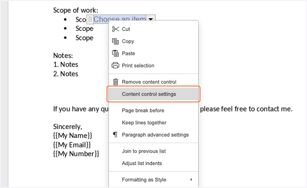
Task: Click the text please feel free to contact me
Action: coord(246,109)
